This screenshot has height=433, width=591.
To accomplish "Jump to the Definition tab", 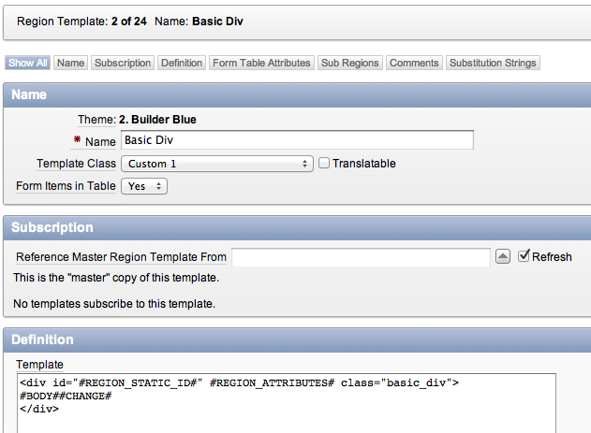I will 182,63.
